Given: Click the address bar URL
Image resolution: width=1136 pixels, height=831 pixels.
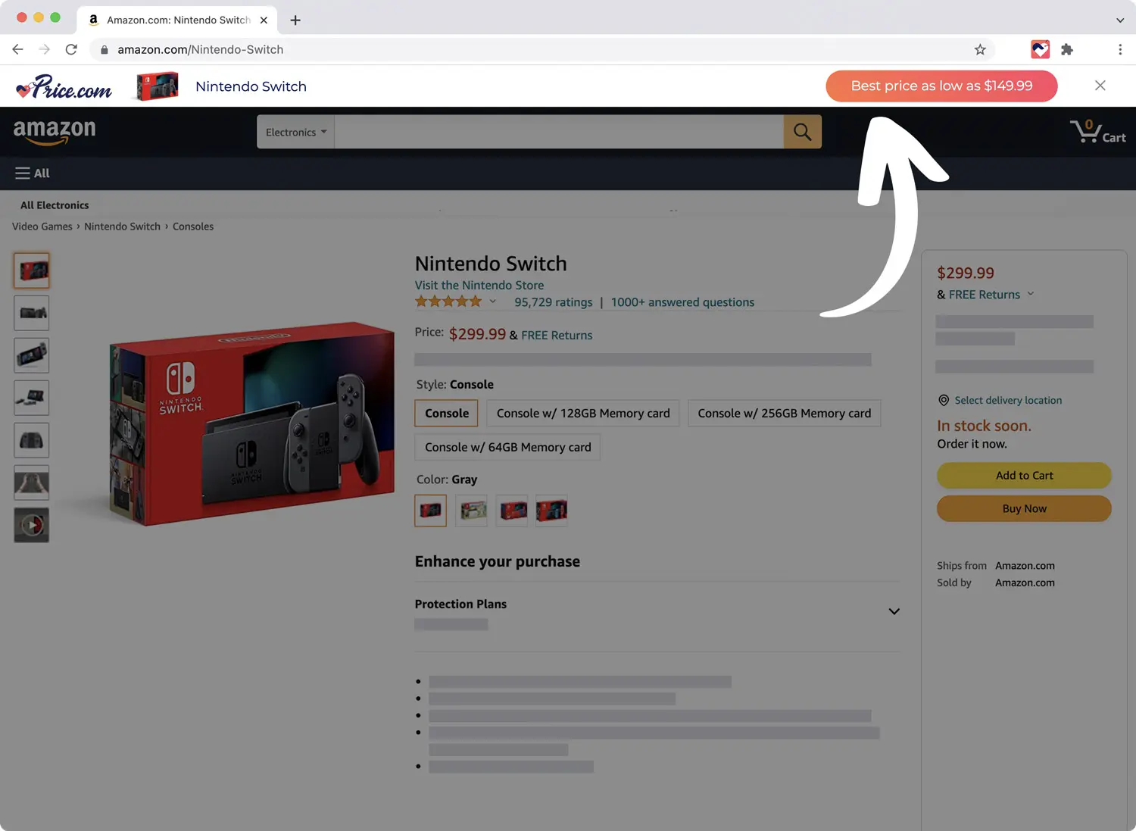Looking at the screenshot, I should (200, 50).
